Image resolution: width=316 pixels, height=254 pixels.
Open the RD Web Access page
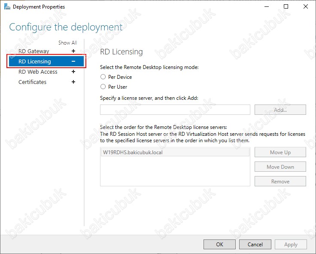(38, 72)
